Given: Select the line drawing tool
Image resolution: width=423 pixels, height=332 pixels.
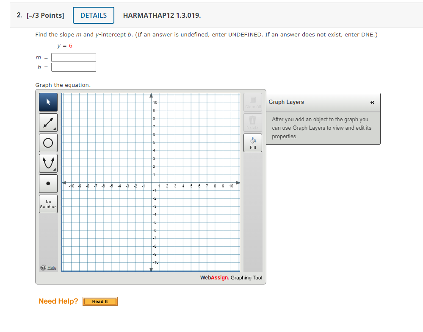Looking at the screenshot, I should click(x=48, y=122).
